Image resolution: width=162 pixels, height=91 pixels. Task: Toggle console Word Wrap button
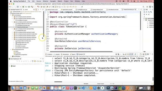[x=128, y=54]
